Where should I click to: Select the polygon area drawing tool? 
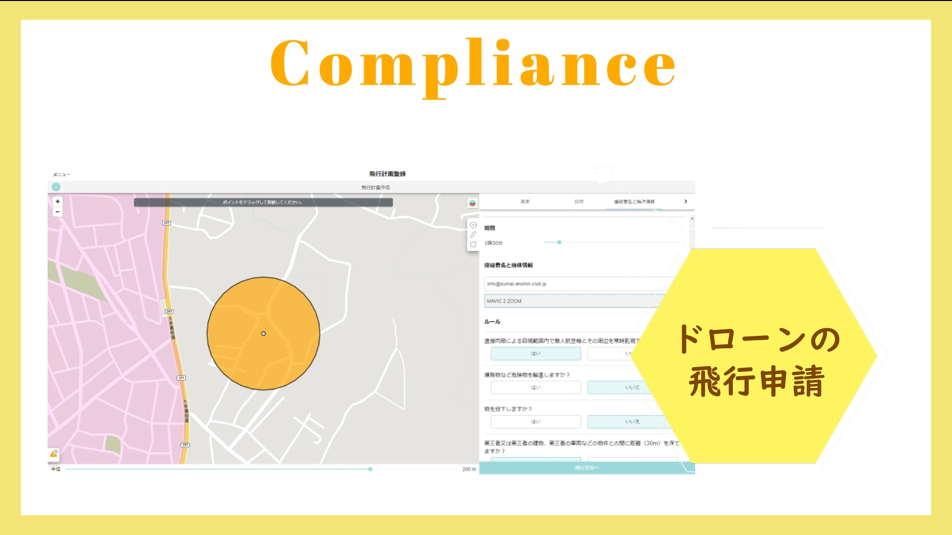473,244
